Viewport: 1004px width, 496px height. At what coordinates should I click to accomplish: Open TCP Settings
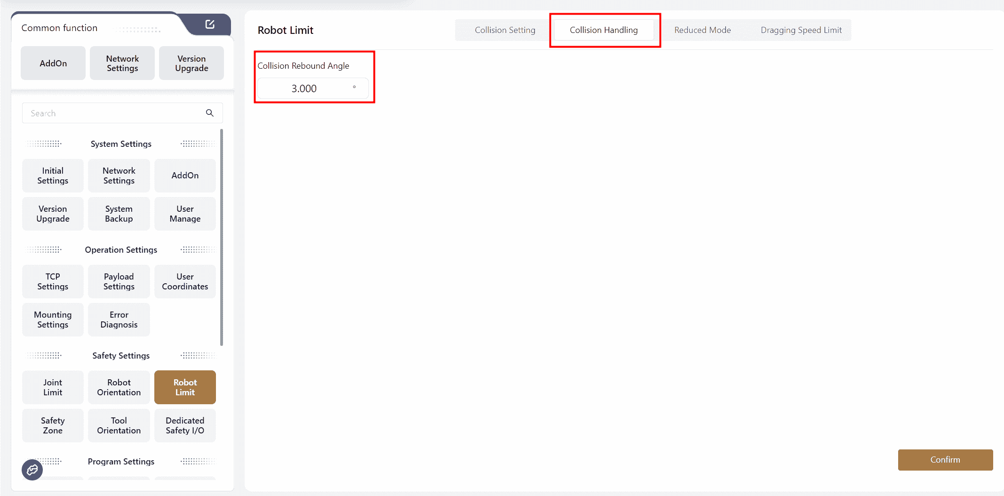(x=53, y=281)
